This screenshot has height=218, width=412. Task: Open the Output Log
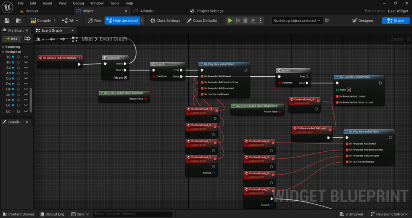[52, 214]
